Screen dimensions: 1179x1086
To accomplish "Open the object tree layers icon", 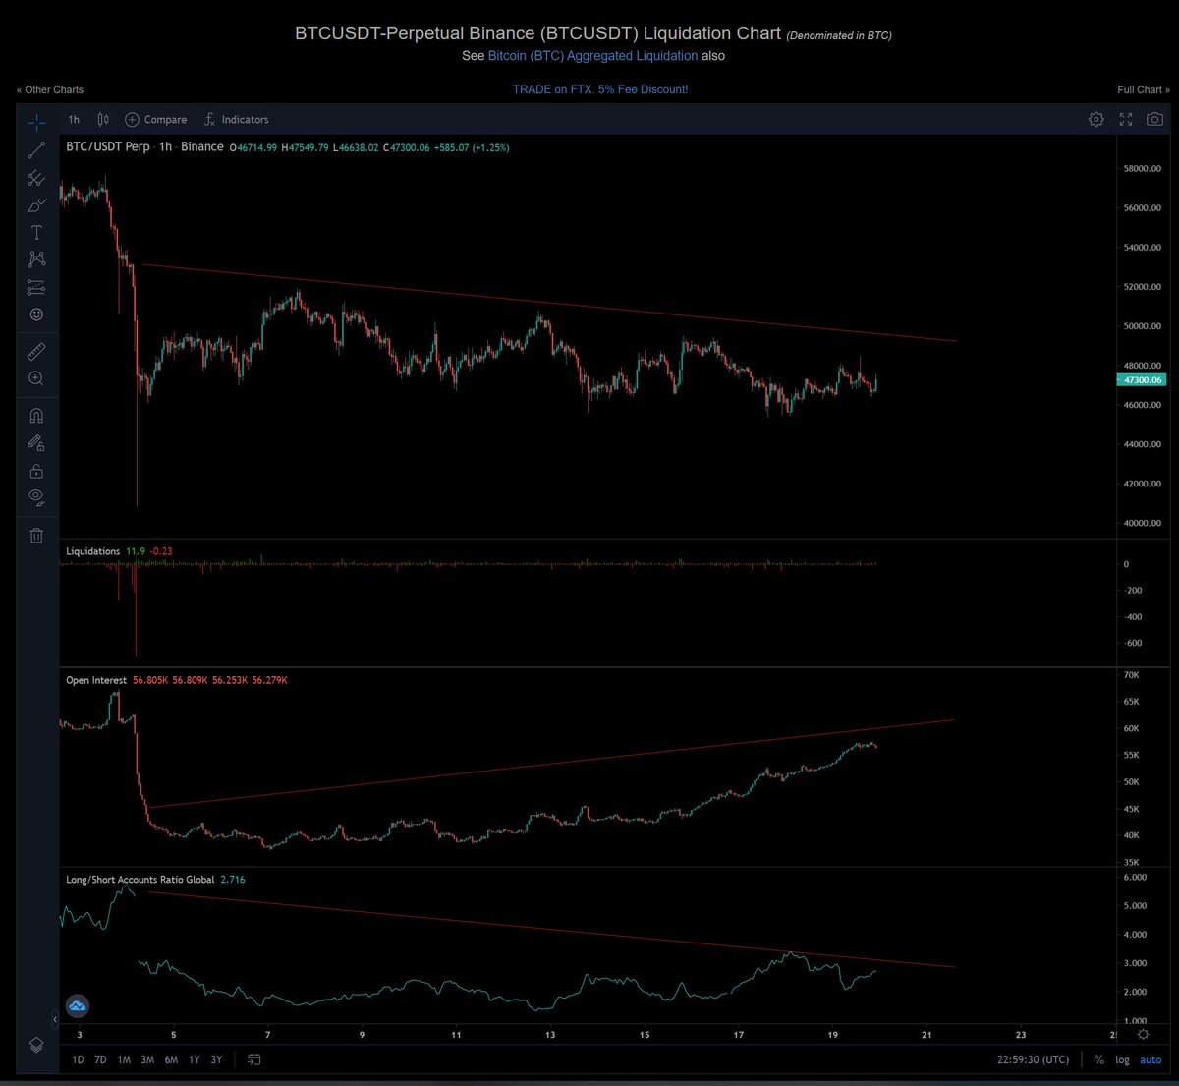I will pyautogui.click(x=36, y=1045).
